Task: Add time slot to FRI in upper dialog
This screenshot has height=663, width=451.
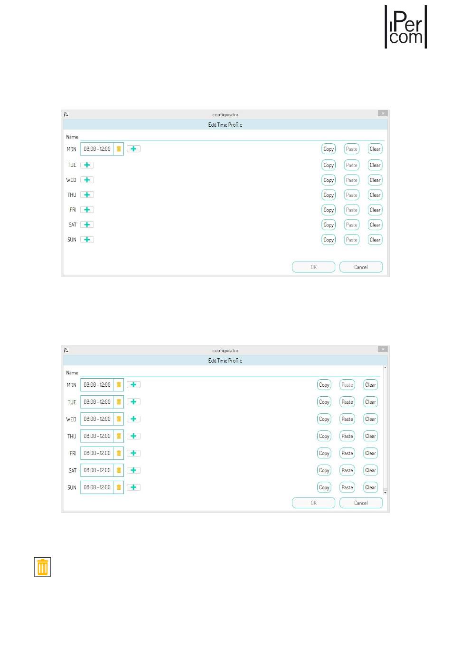Action: (x=87, y=210)
